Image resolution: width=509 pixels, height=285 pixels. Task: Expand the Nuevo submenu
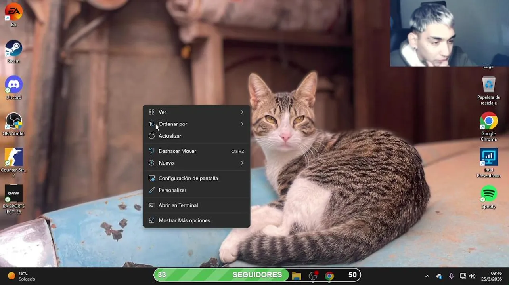coord(196,163)
